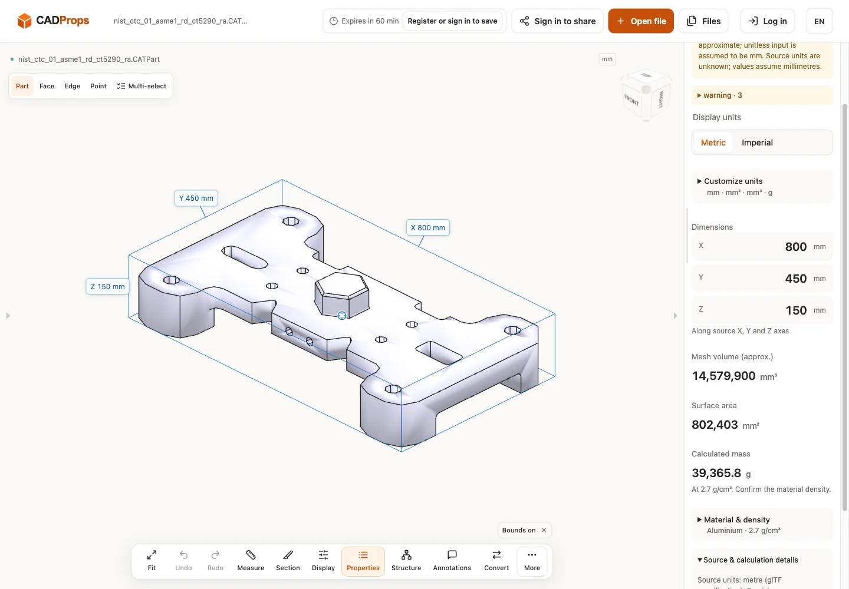Expand Customize units section
Image resolution: width=849 pixels, height=589 pixels.
tap(762, 186)
